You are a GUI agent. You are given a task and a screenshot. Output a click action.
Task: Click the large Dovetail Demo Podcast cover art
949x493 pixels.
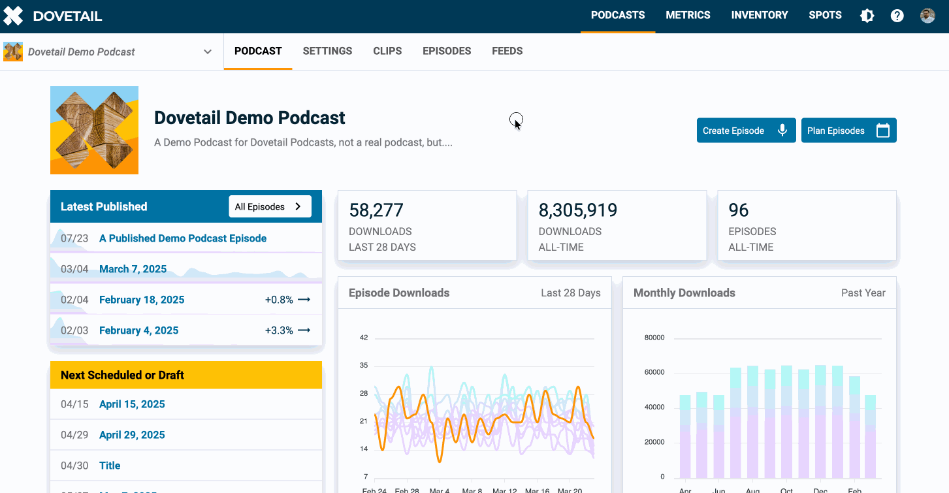point(94,130)
